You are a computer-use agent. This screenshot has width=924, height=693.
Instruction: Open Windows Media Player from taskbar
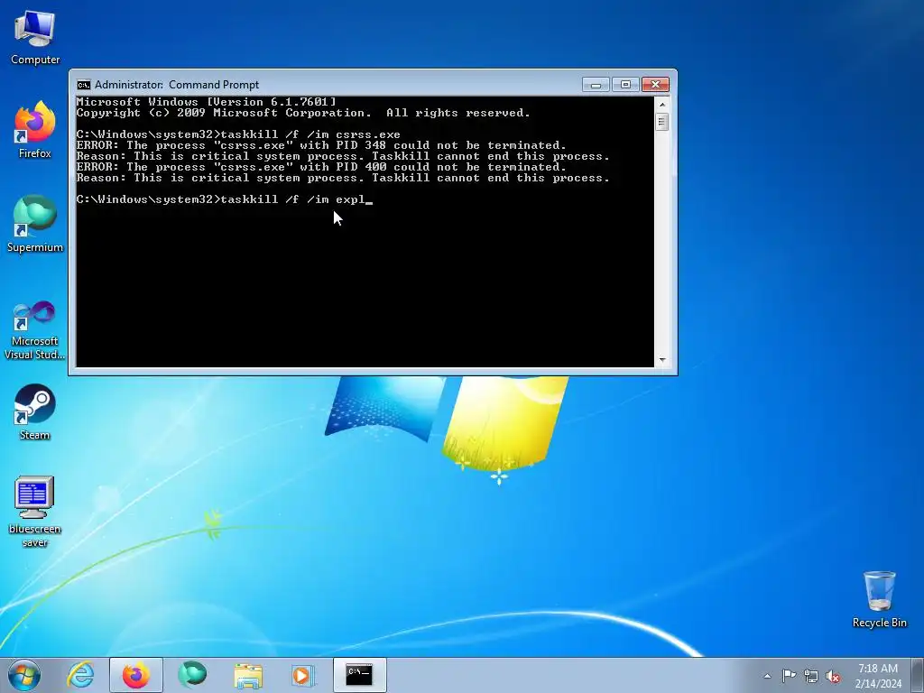[303, 675]
